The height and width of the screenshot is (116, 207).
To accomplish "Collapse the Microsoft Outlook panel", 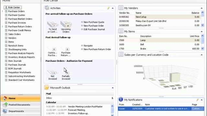I will tap(113, 88).
